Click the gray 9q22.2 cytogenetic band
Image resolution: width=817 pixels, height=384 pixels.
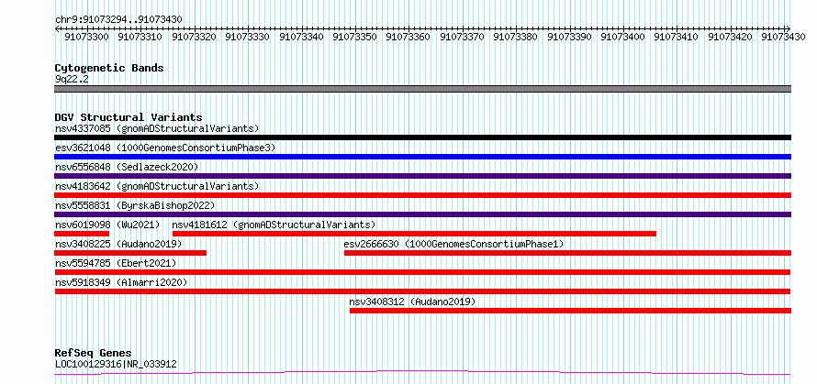[422, 89]
